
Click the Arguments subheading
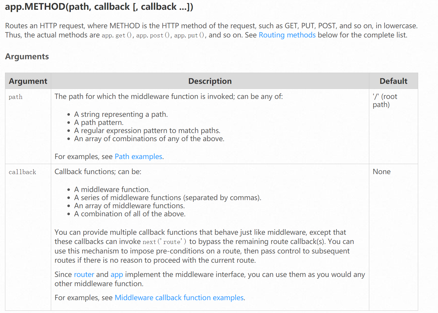coord(27,57)
